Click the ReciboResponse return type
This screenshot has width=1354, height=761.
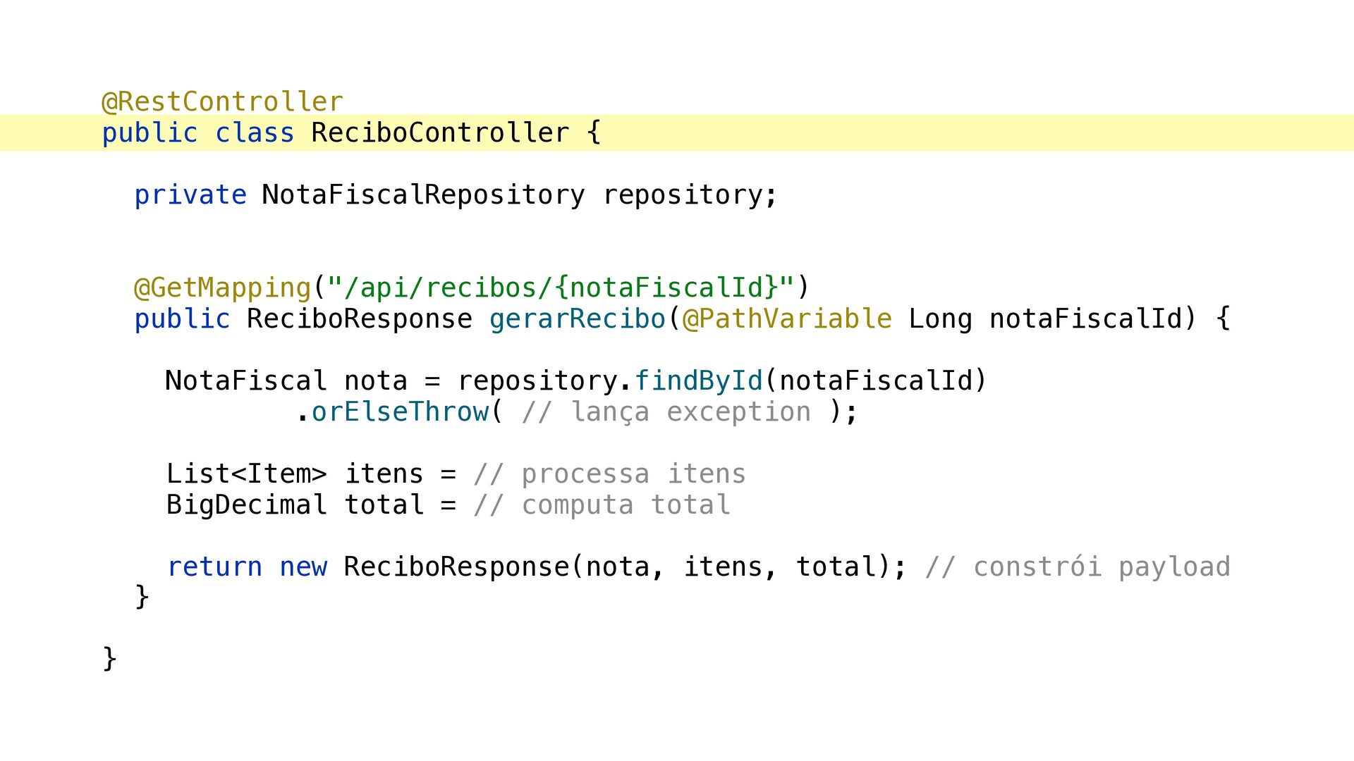[x=360, y=319]
